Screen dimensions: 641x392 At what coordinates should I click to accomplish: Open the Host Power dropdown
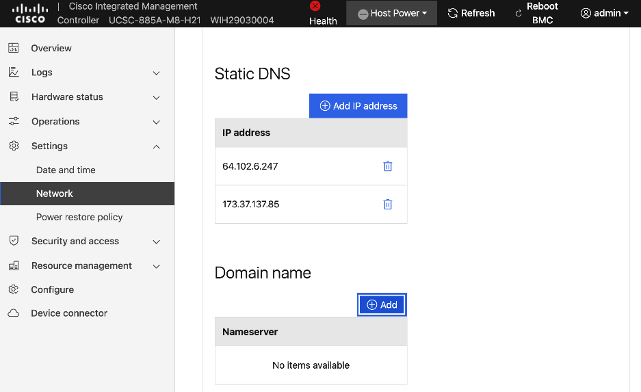coord(392,13)
